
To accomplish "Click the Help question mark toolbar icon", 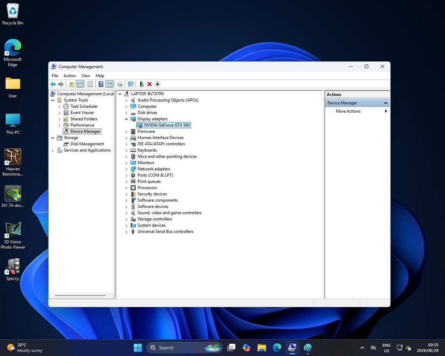I will (101, 84).
